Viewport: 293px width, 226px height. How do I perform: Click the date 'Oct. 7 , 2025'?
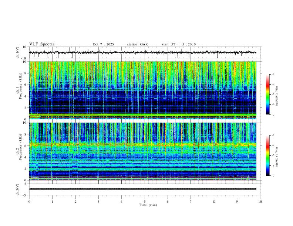103,44
